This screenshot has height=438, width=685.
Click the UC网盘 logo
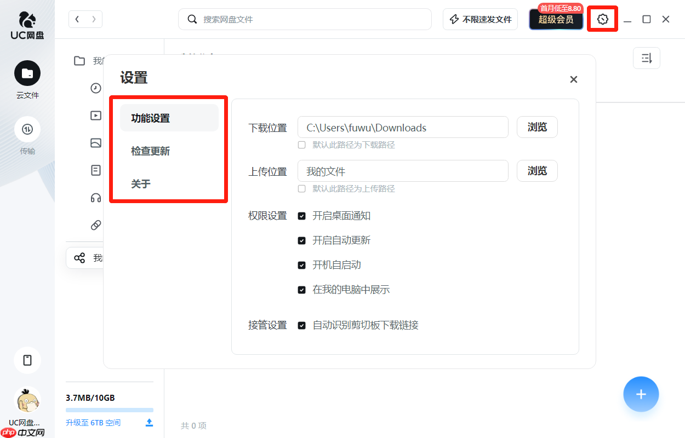tap(27, 26)
